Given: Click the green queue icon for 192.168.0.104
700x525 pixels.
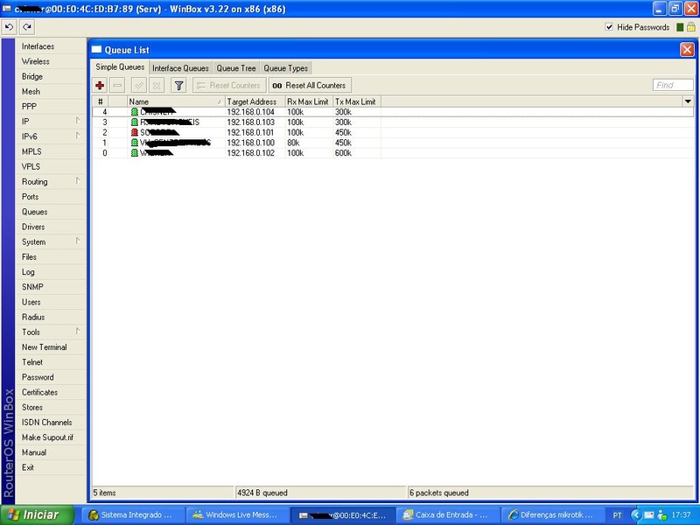Looking at the screenshot, I should click(x=135, y=112).
